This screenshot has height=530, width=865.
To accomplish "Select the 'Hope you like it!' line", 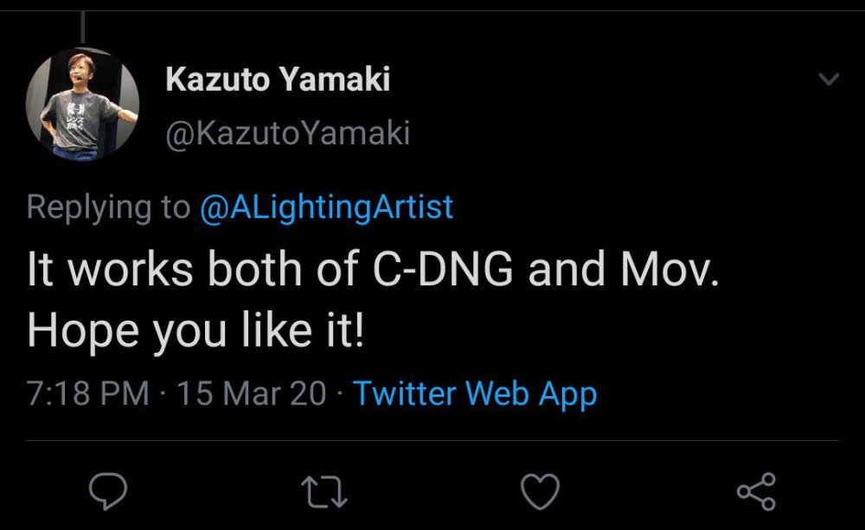I will coord(195,331).
